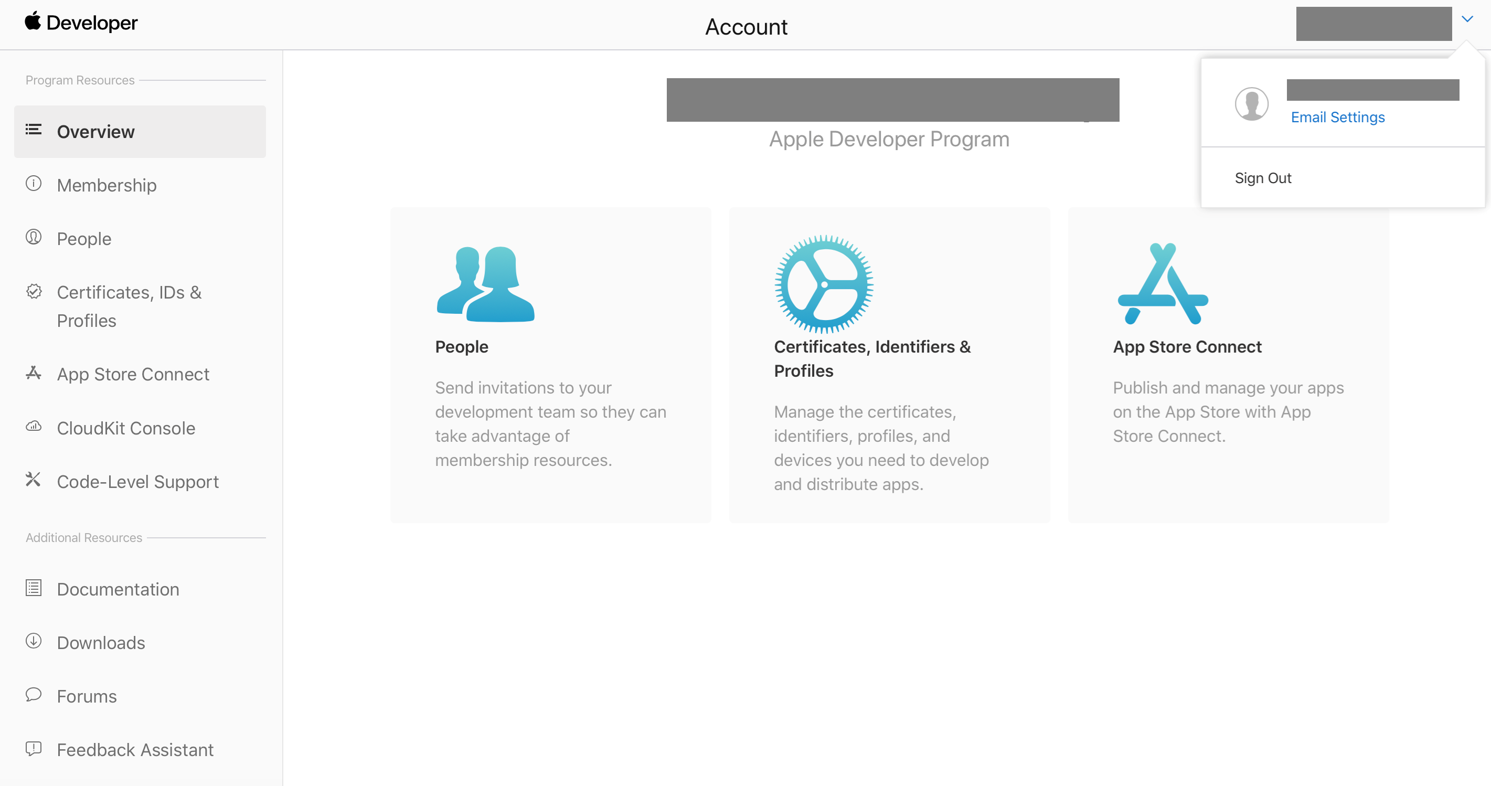Click the large App Store Connect icon
1491x786 pixels.
[x=1163, y=284]
